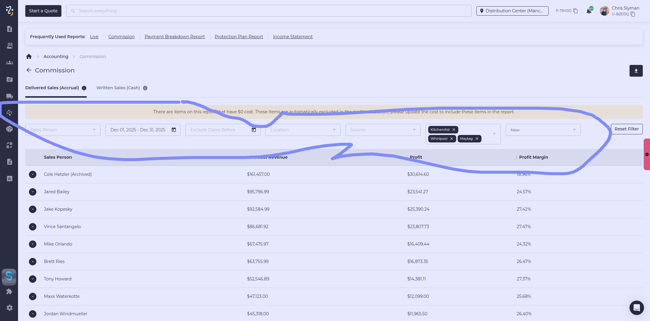Remove the KitchenAid filter chip
Screen dimensions: 650x321
[x=454, y=130]
